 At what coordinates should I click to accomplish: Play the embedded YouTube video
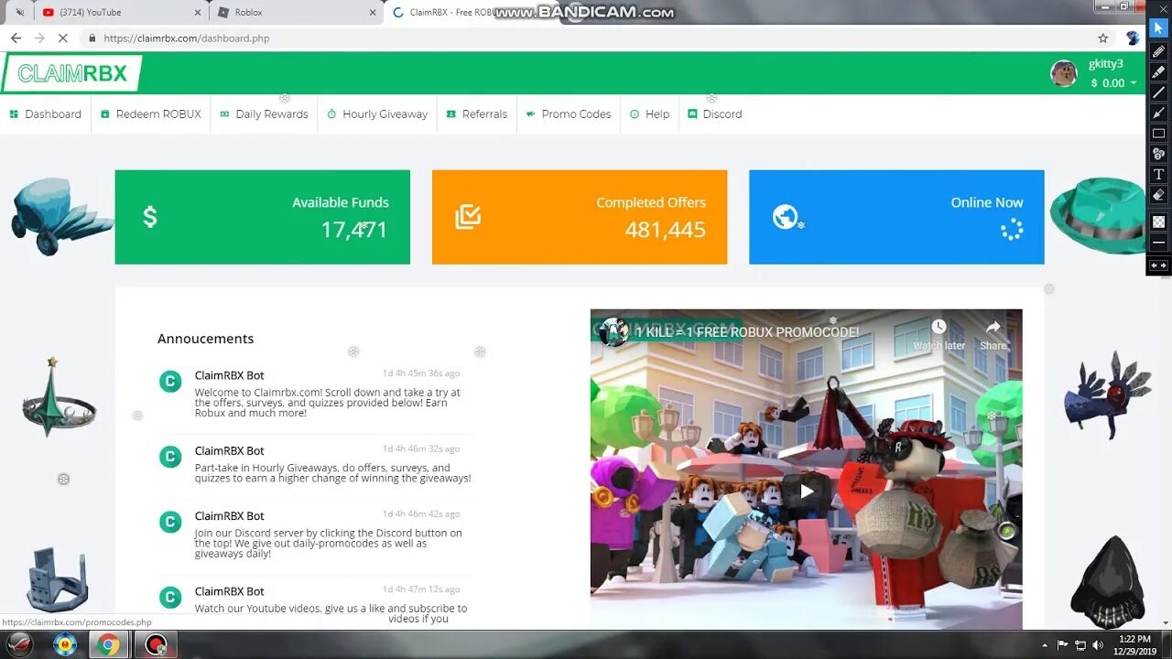pos(806,492)
